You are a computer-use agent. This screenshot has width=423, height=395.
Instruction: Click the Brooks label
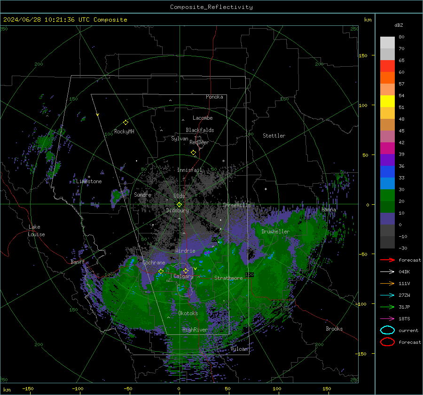(x=334, y=329)
